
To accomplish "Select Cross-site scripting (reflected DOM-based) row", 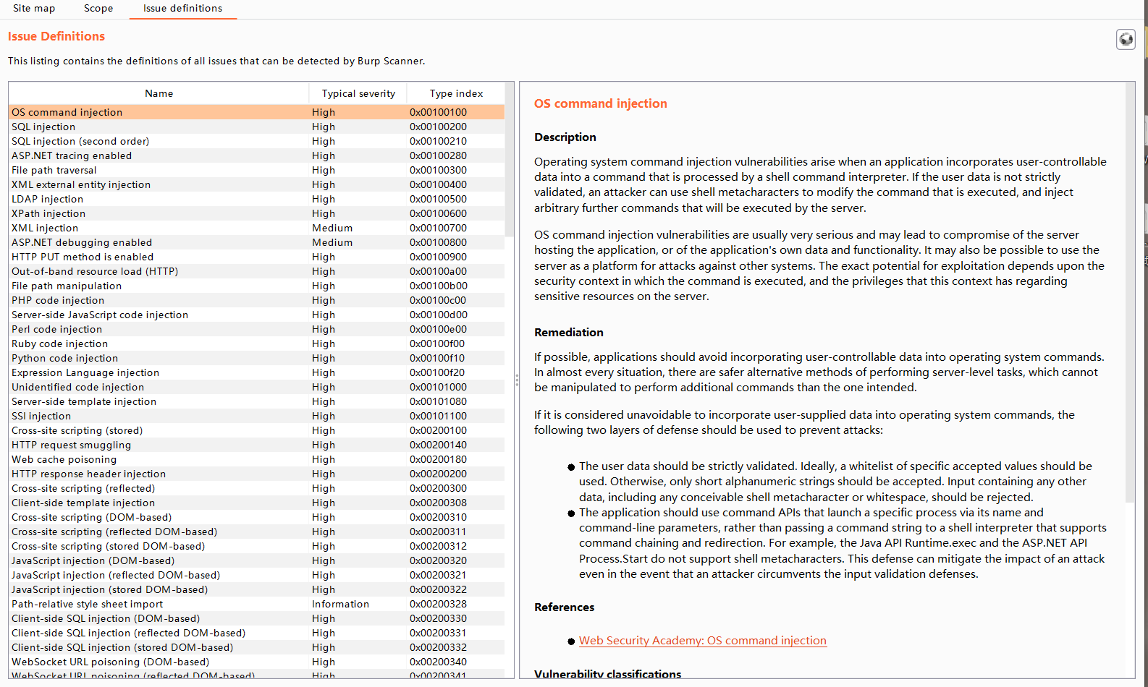I will [x=256, y=532].
